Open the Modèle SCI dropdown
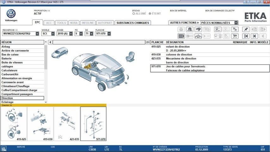Screen dimensions: 270x152 [x=53, y=34]
